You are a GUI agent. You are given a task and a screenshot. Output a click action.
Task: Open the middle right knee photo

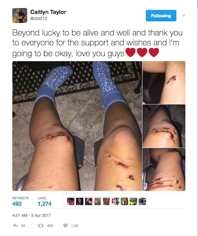[164, 126]
